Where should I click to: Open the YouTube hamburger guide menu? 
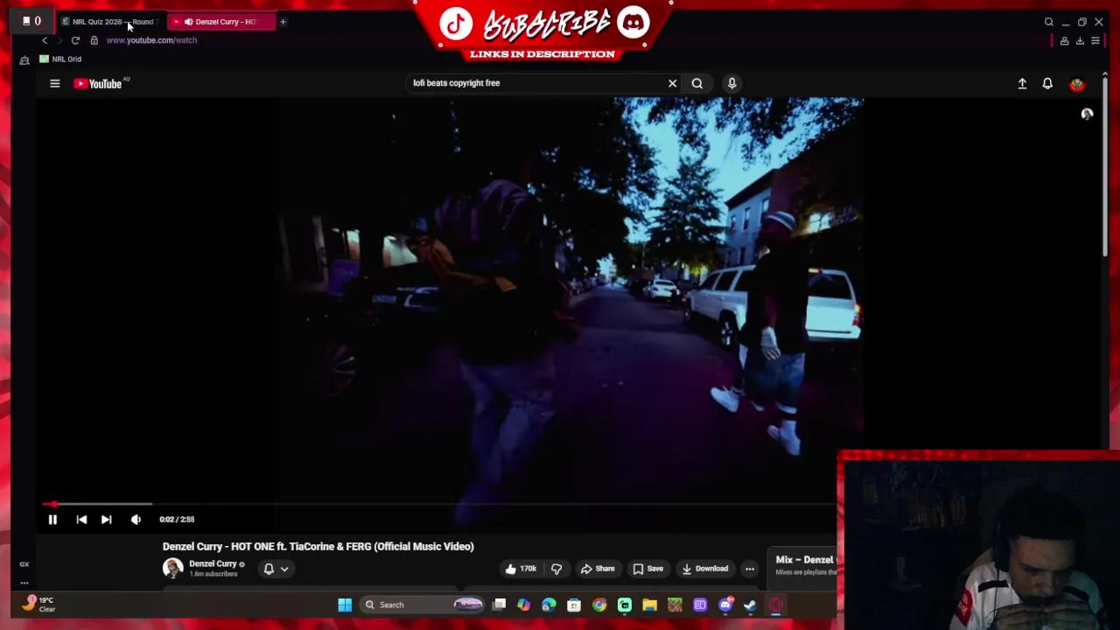54,84
